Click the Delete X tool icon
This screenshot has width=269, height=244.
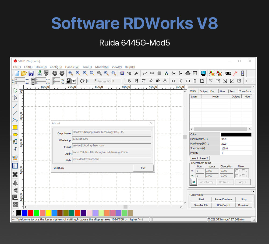pyautogui.click(x=15, y=175)
